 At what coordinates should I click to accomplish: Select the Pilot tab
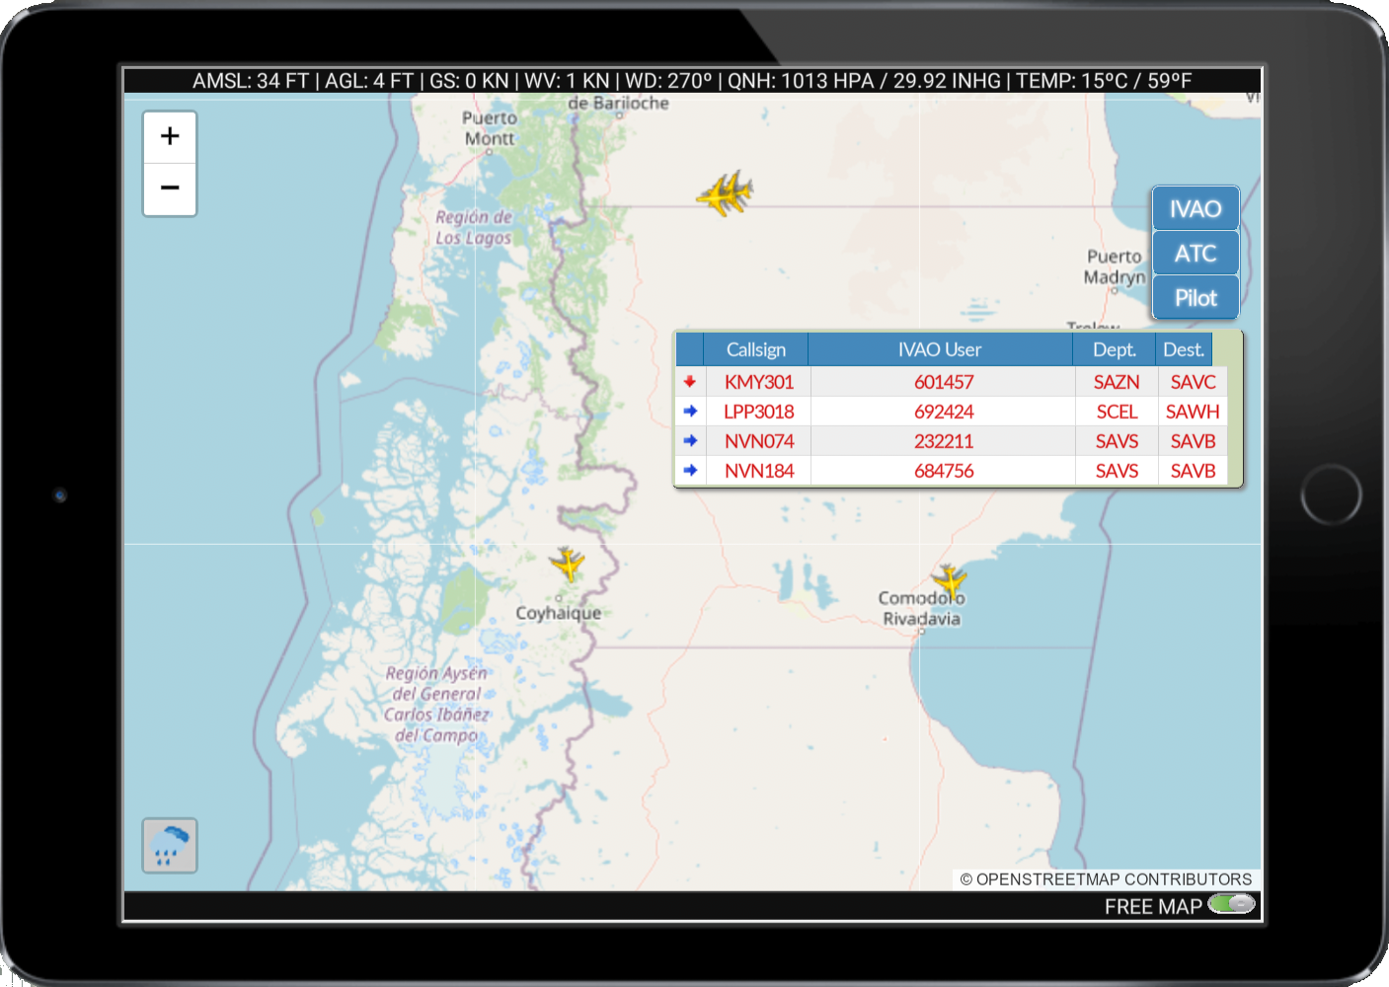pos(1196,298)
